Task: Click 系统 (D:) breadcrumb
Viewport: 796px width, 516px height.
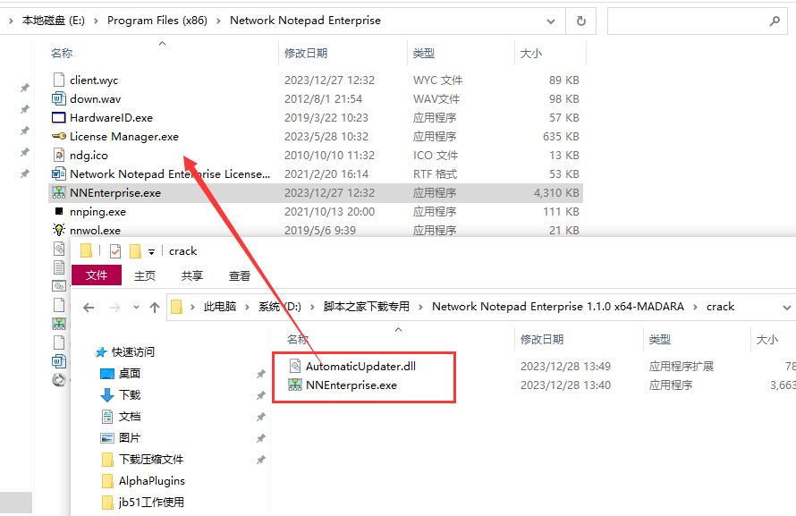Action: coord(280,307)
